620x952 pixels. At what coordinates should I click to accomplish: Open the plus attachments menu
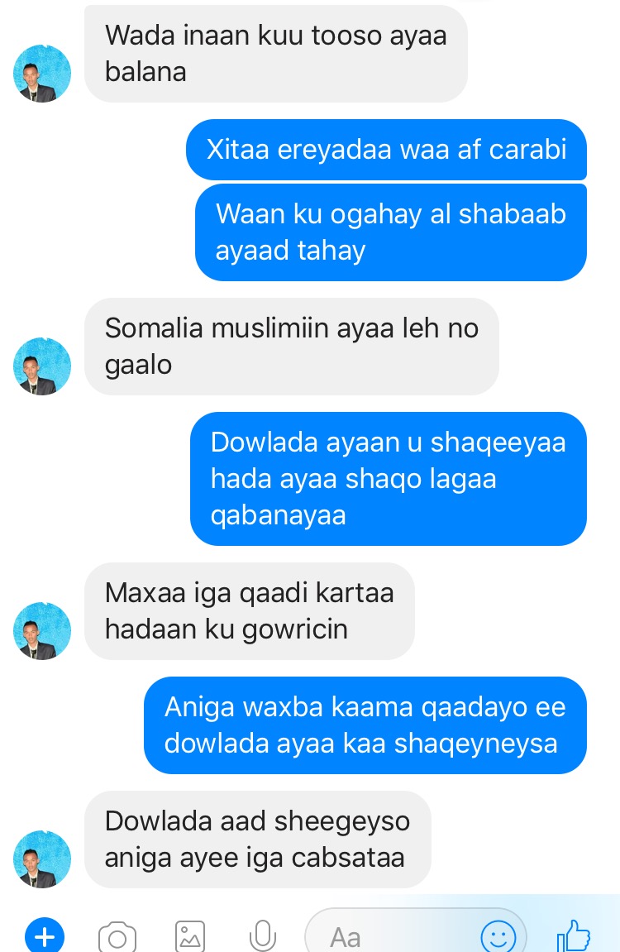[x=45, y=936]
